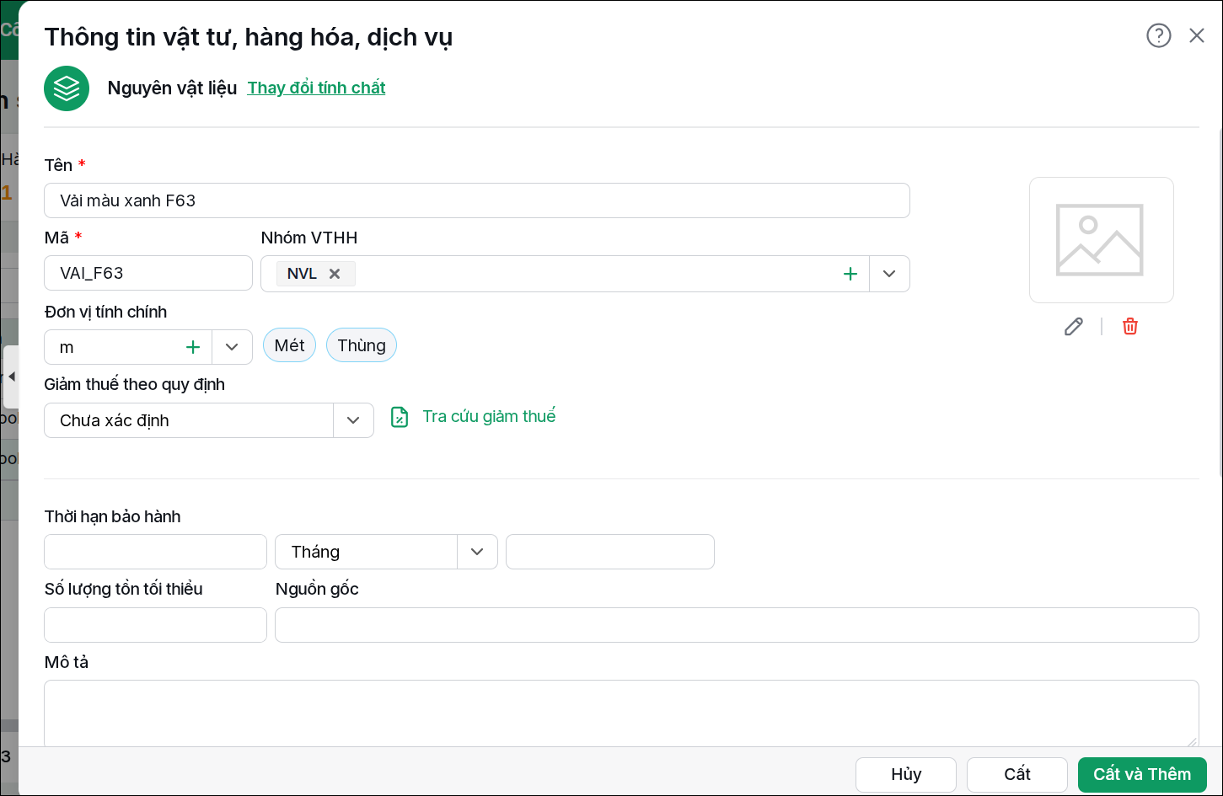Click the empty field right of Tháng dropdown
1223x796 pixels.
610,552
